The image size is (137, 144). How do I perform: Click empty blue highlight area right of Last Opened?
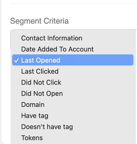[97, 60]
